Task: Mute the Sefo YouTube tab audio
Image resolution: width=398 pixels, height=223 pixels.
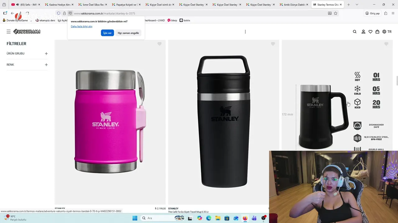Action: pyautogui.click(x=17, y=5)
